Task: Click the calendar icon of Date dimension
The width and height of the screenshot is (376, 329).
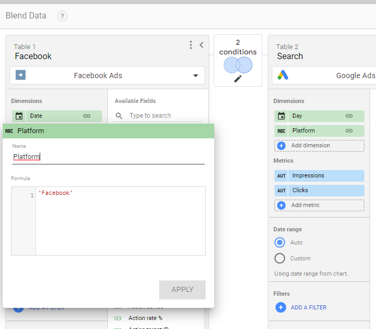Action: coord(19,116)
